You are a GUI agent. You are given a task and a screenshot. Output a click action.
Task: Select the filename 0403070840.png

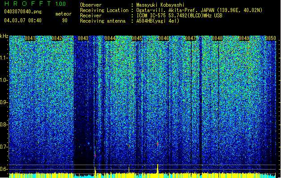tap(23, 12)
